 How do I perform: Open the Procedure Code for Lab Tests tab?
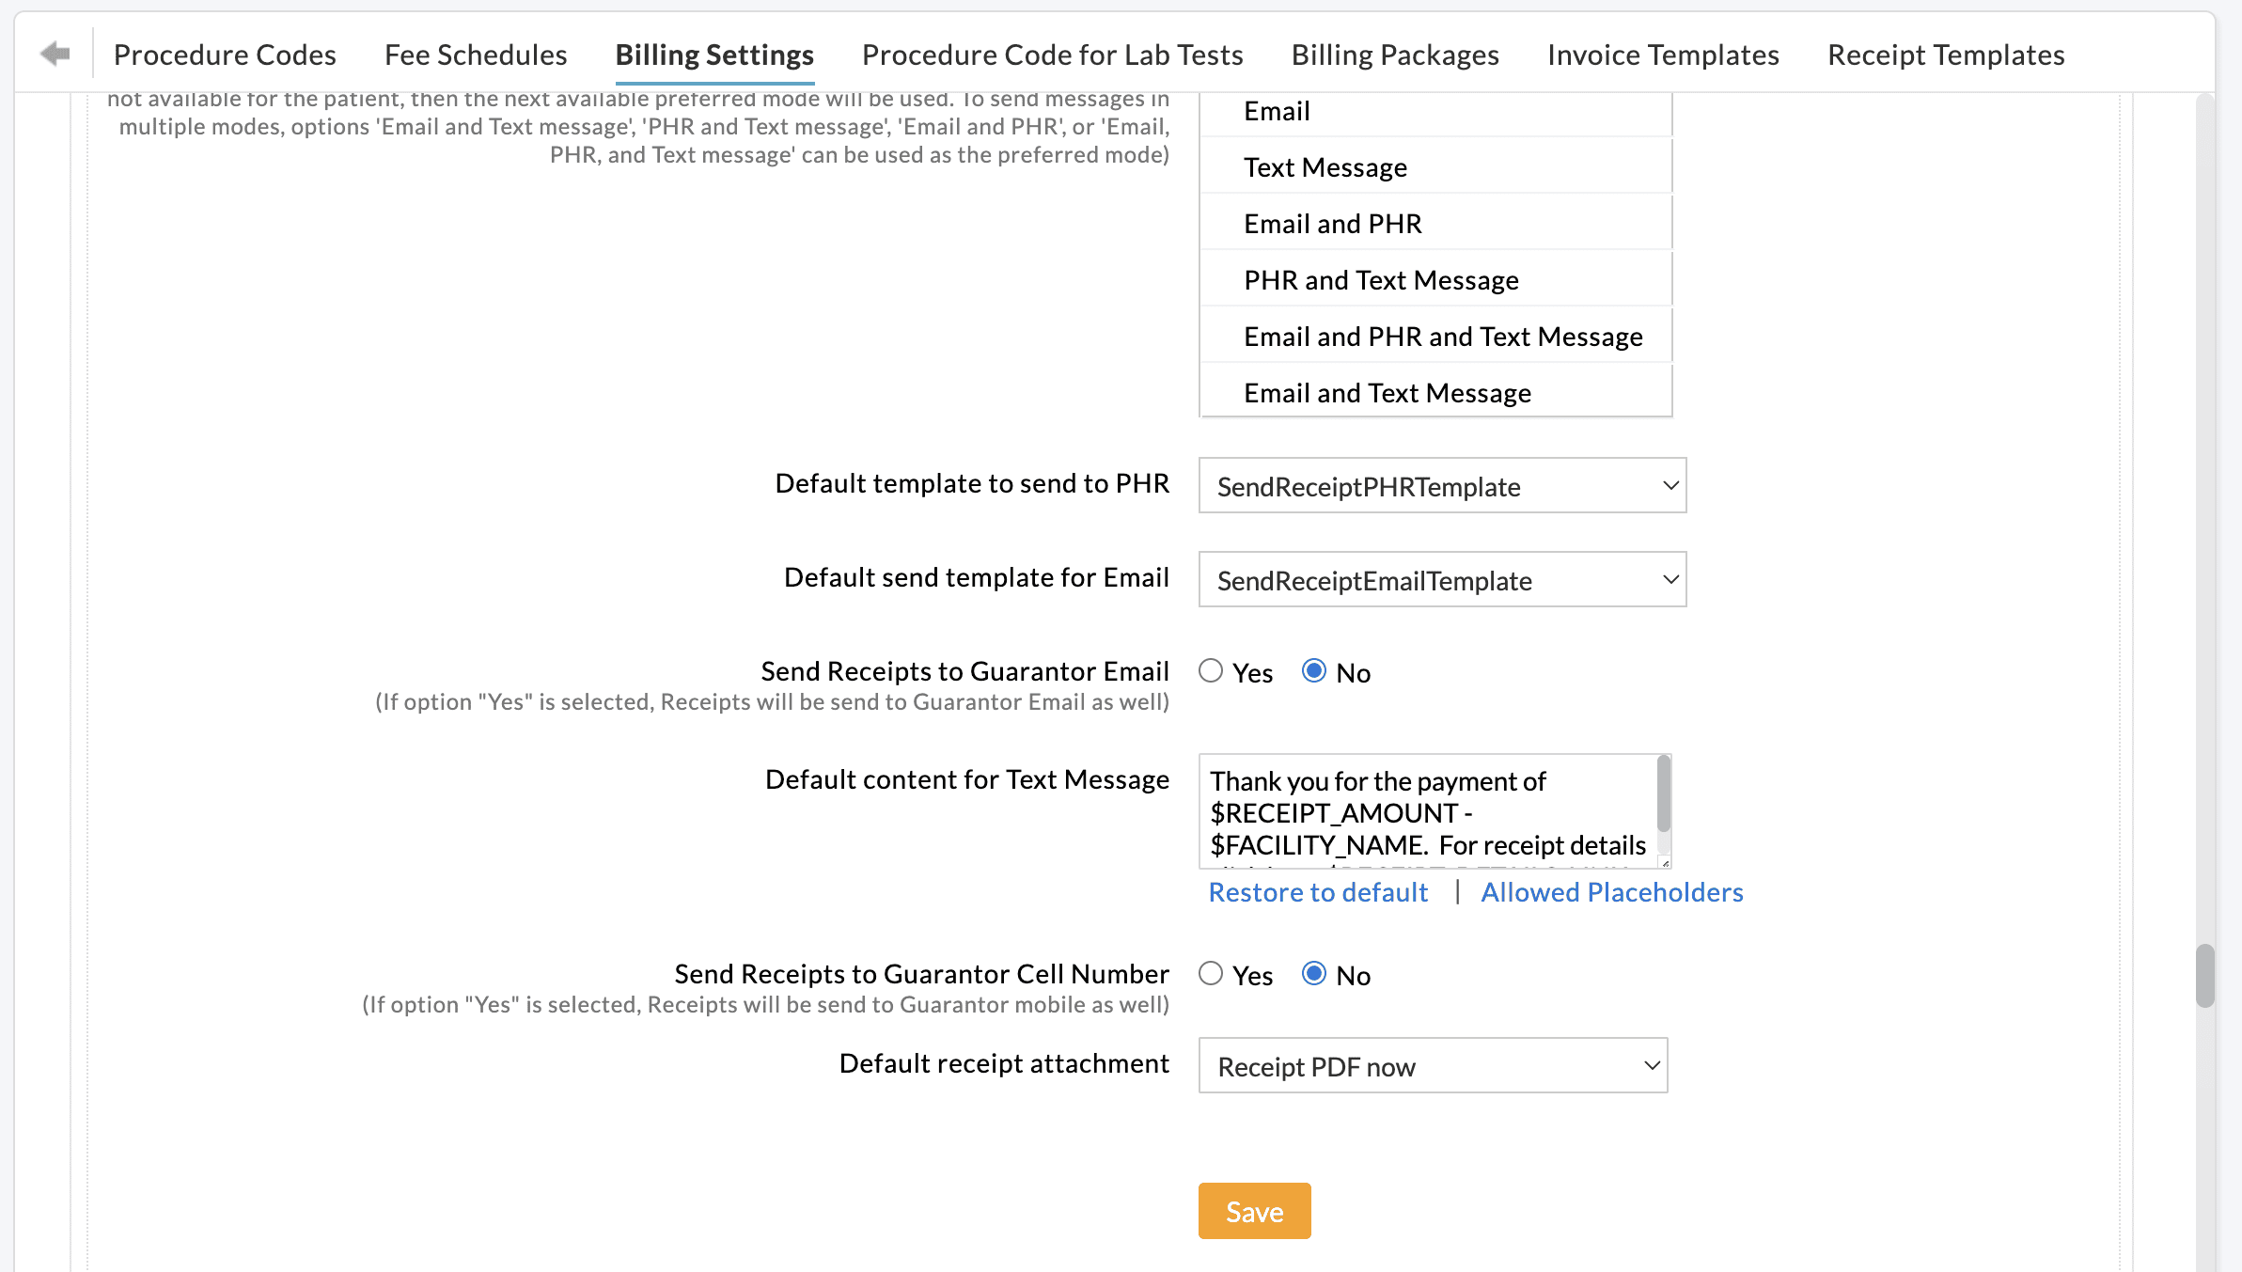1051,55
